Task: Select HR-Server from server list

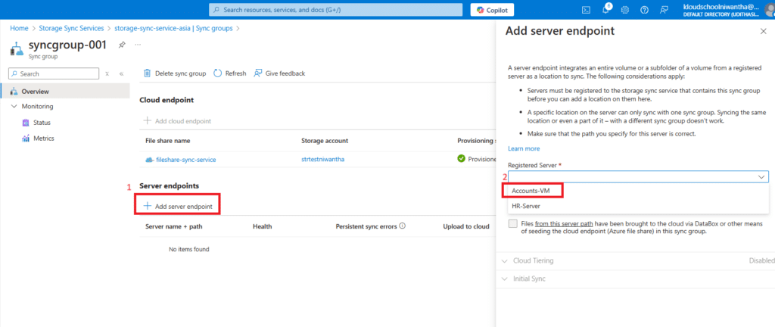Action: [x=526, y=205]
